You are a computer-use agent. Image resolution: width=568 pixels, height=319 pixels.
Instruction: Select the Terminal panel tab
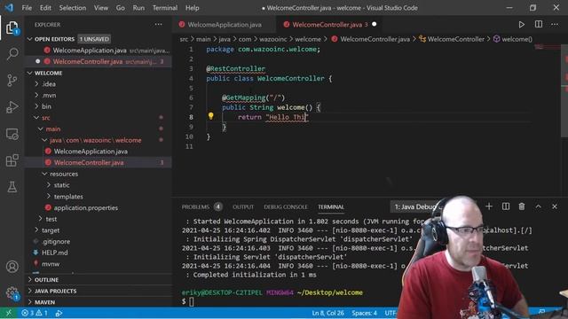pos(331,206)
